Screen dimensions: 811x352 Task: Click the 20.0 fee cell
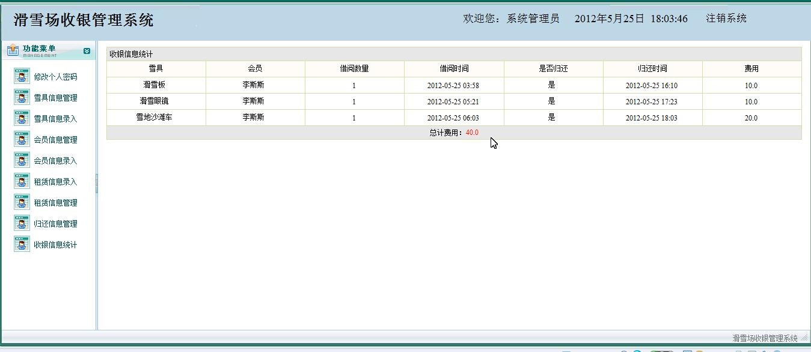pyautogui.click(x=751, y=118)
